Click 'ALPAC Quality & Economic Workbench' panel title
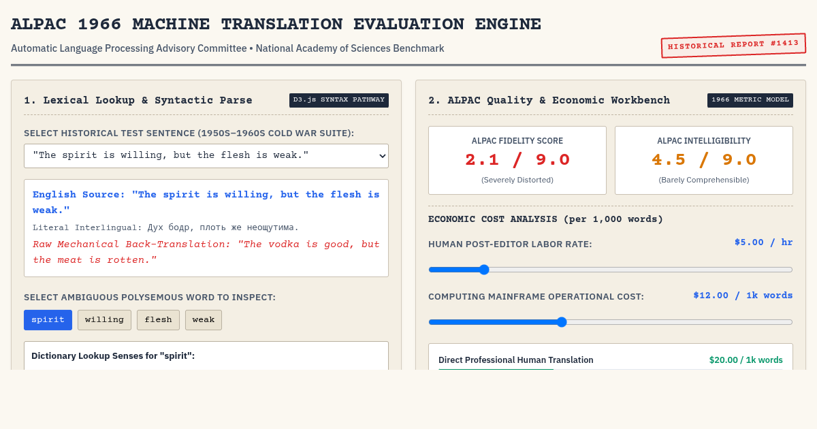 [549, 100]
